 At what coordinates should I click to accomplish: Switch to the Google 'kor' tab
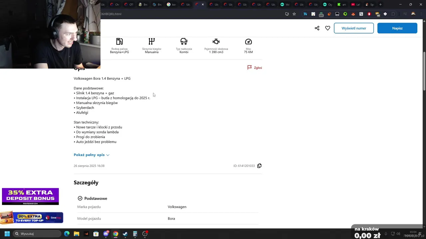coord(172,5)
